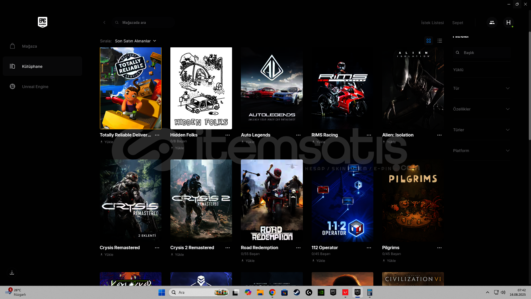Open the H profile avatar menu
Viewport: 531px width, 299px height.
click(x=508, y=22)
